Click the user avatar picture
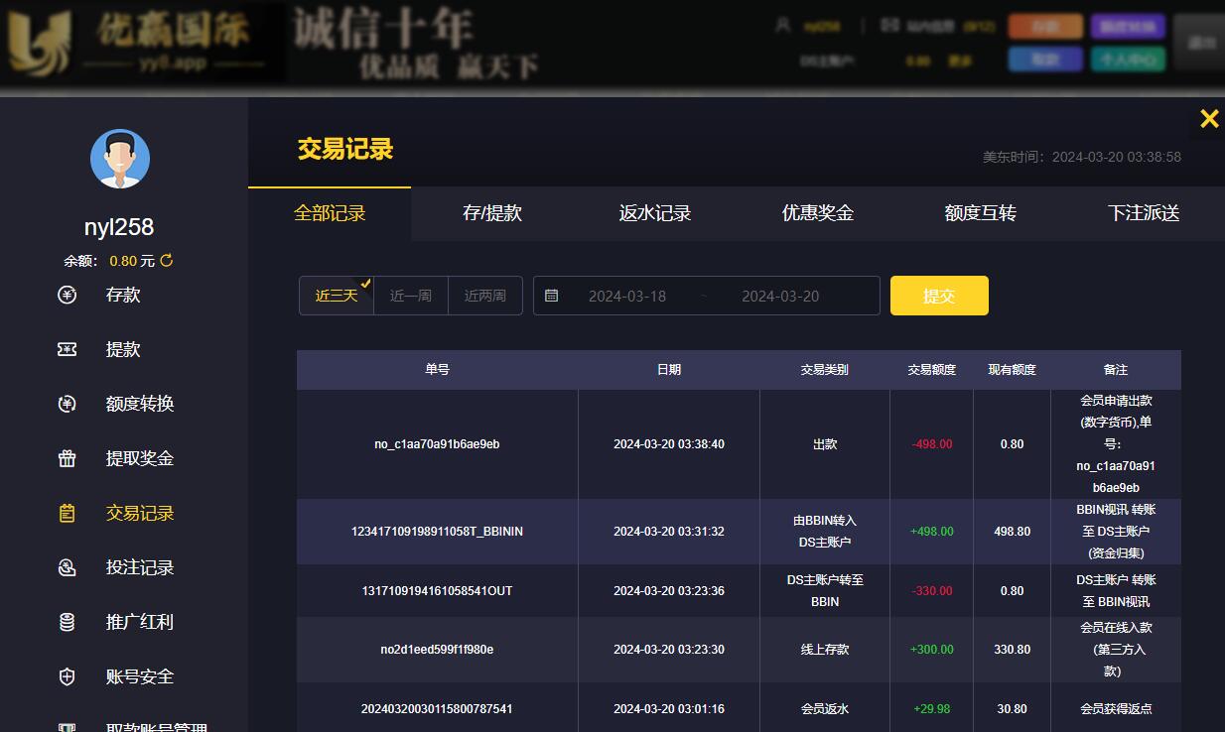The width and height of the screenshot is (1225, 732). (120, 159)
